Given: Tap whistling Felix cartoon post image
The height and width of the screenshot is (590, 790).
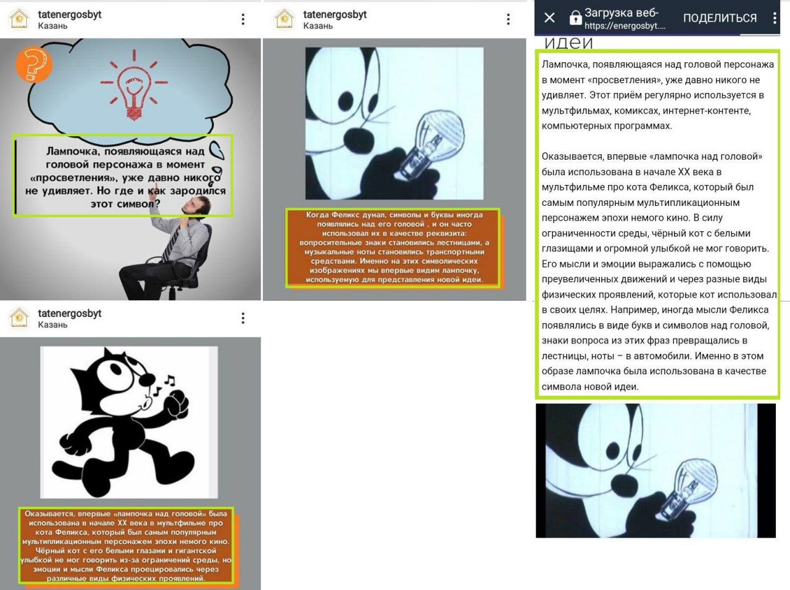Looking at the screenshot, I should (129, 422).
